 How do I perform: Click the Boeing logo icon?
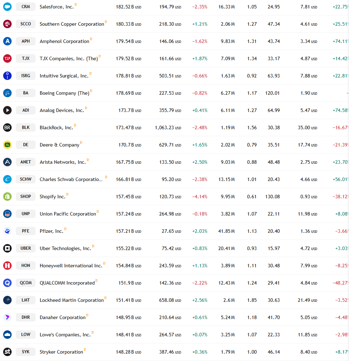pyautogui.click(x=7, y=93)
